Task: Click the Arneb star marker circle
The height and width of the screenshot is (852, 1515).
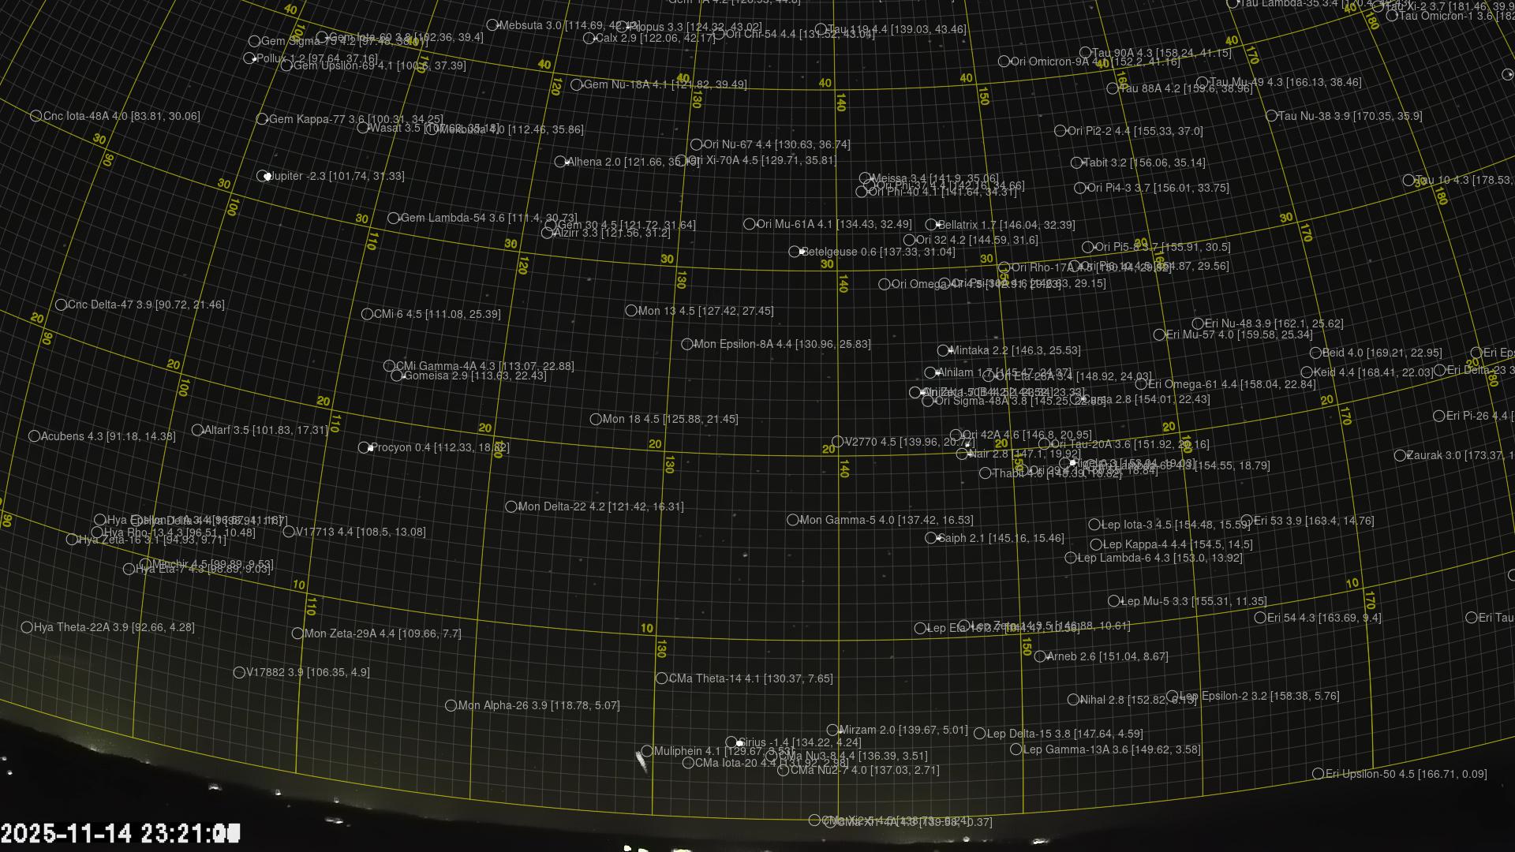Action: [x=1040, y=656]
